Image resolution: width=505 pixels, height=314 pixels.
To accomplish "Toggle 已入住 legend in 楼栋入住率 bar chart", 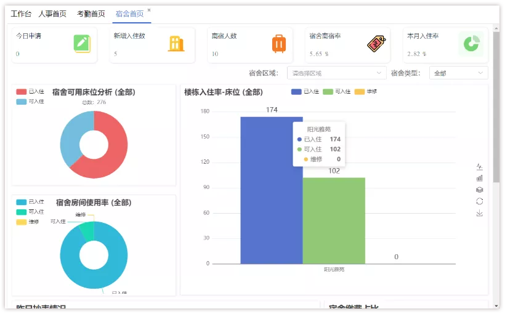I will pyautogui.click(x=305, y=92).
